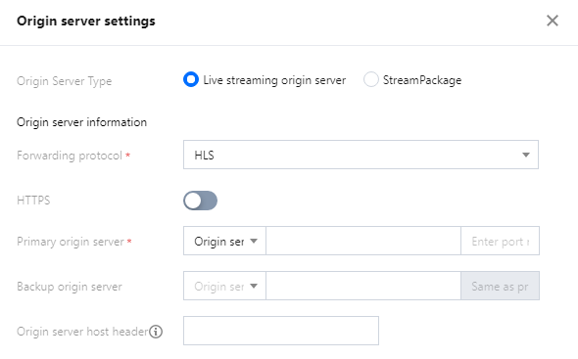Click the Forwarding protocol dropdown arrow icon

click(x=526, y=155)
